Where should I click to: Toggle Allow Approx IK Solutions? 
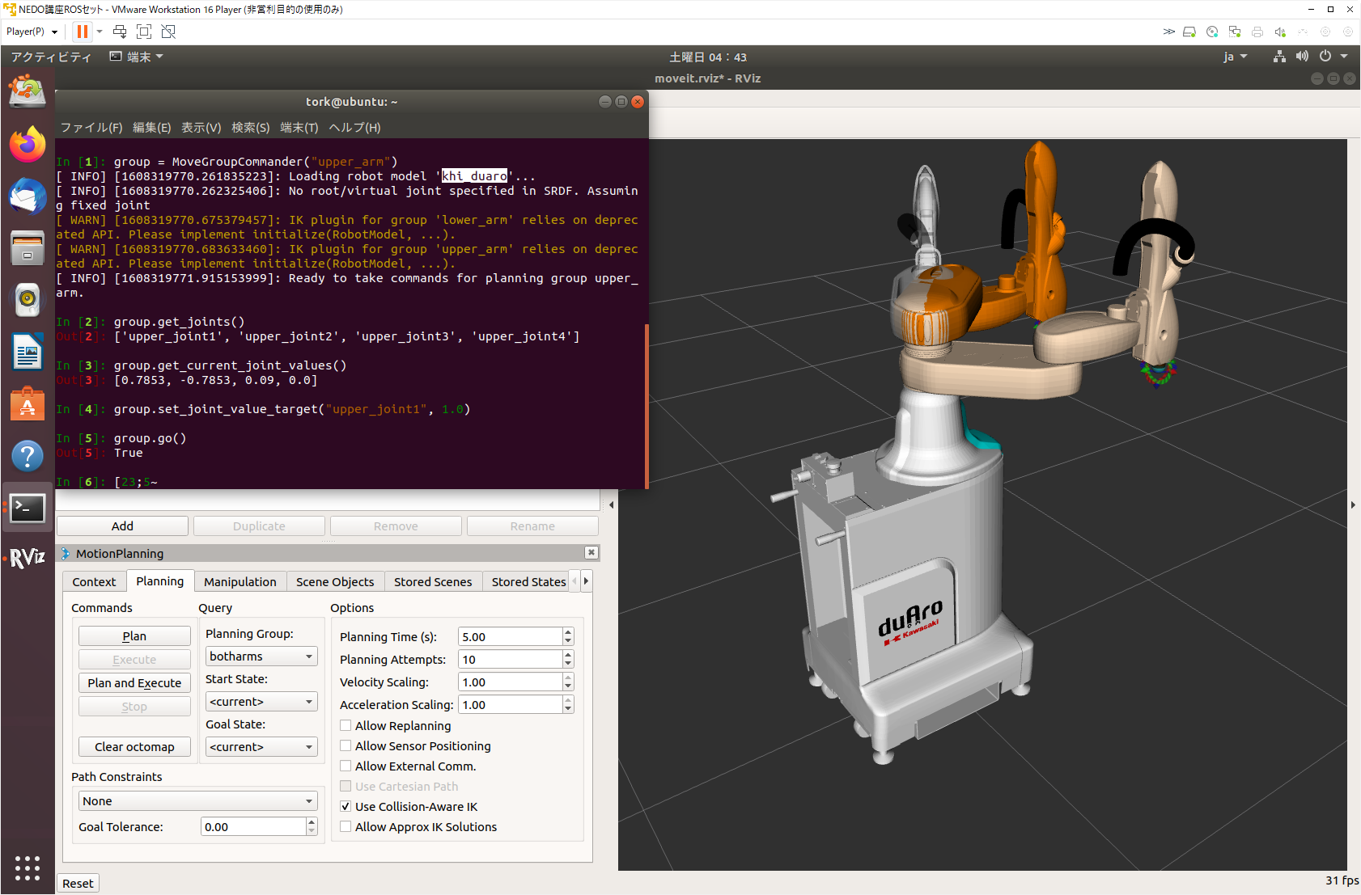(x=346, y=827)
